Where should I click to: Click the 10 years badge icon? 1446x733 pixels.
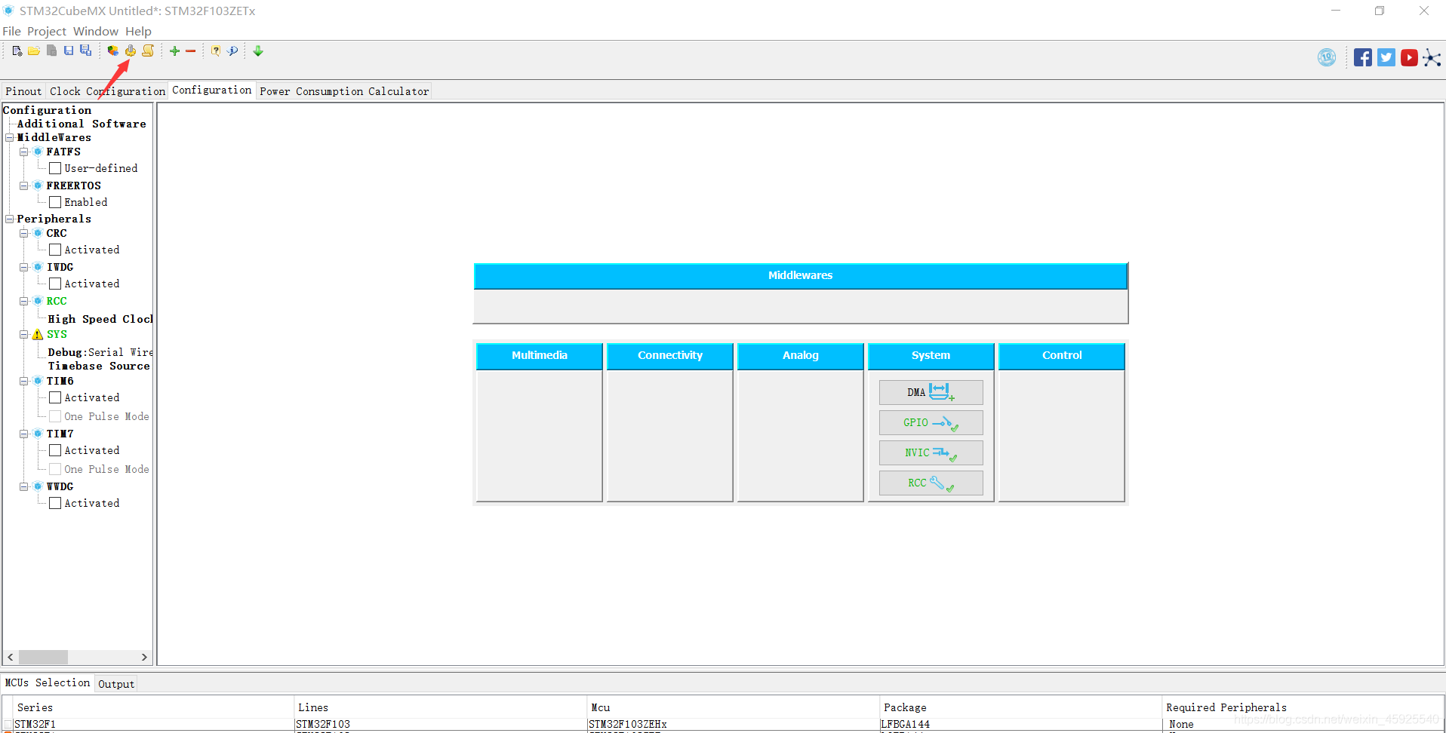pos(1327,57)
